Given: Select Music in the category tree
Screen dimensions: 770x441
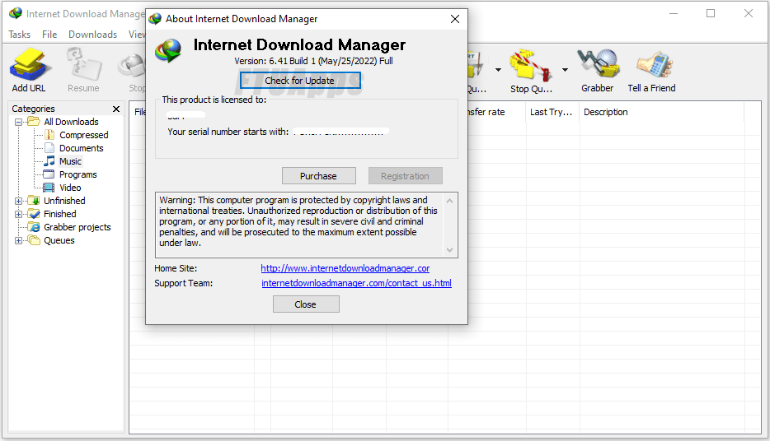Looking at the screenshot, I should (x=70, y=161).
